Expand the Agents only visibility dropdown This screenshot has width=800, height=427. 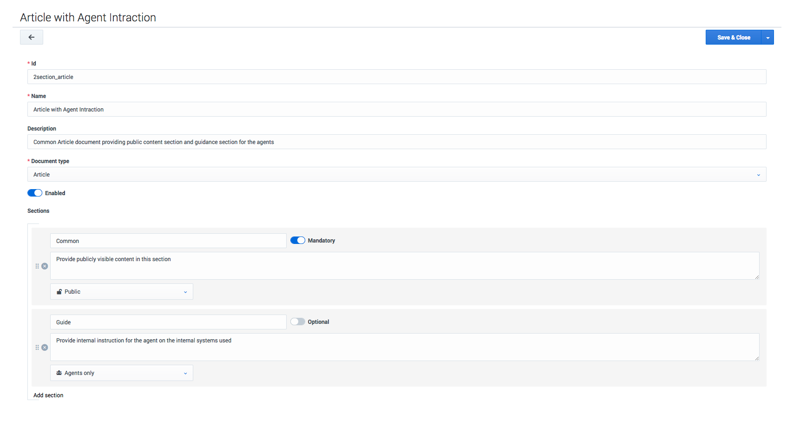[x=122, y=373]
